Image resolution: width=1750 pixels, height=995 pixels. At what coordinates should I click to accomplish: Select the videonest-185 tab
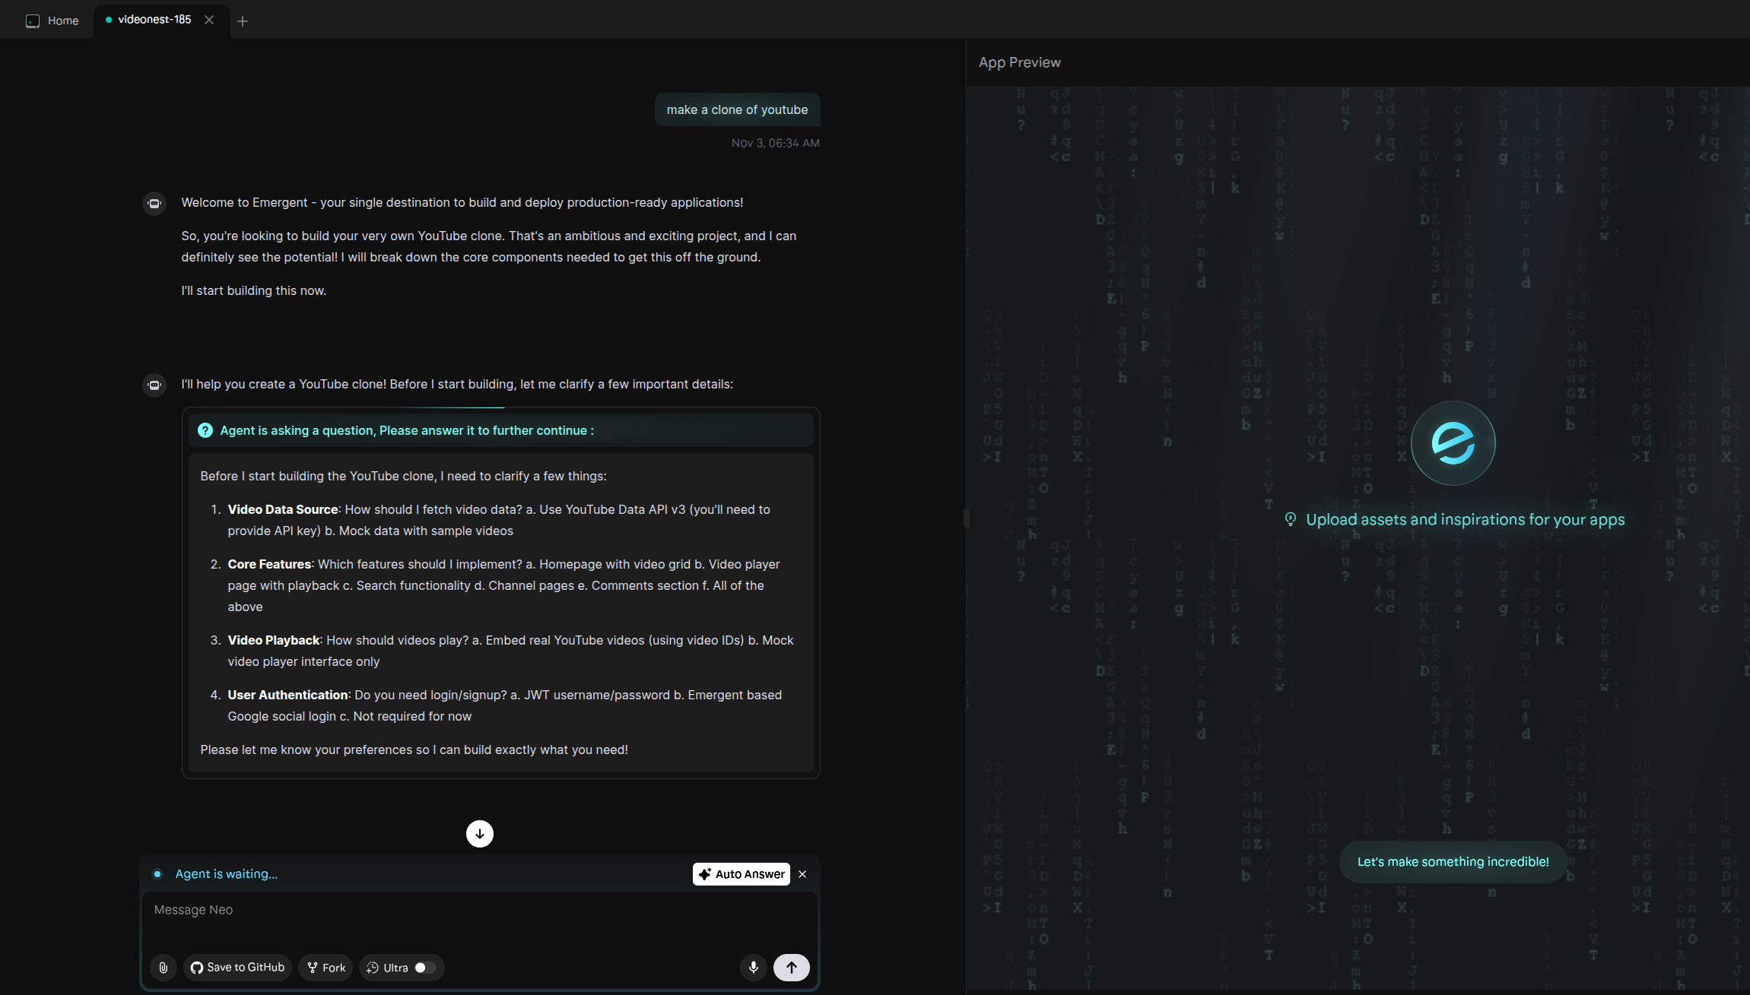tap(154, 20)
